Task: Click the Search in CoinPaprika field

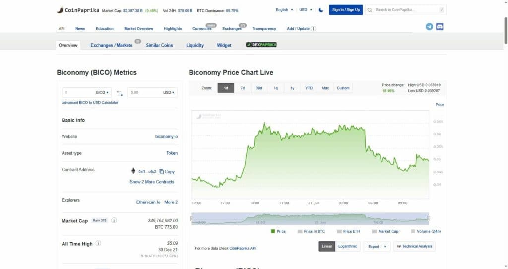Action: 406,10
